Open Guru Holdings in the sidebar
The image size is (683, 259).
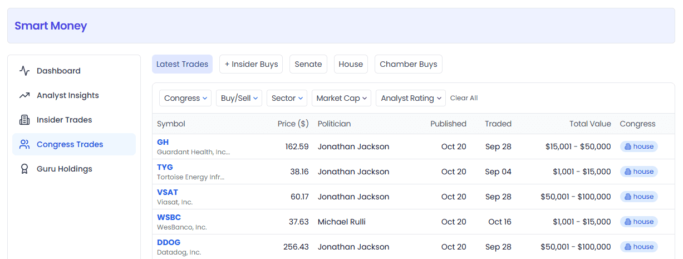coord(74,169)
